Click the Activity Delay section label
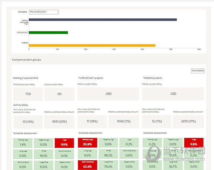 (x=20, y=105)
